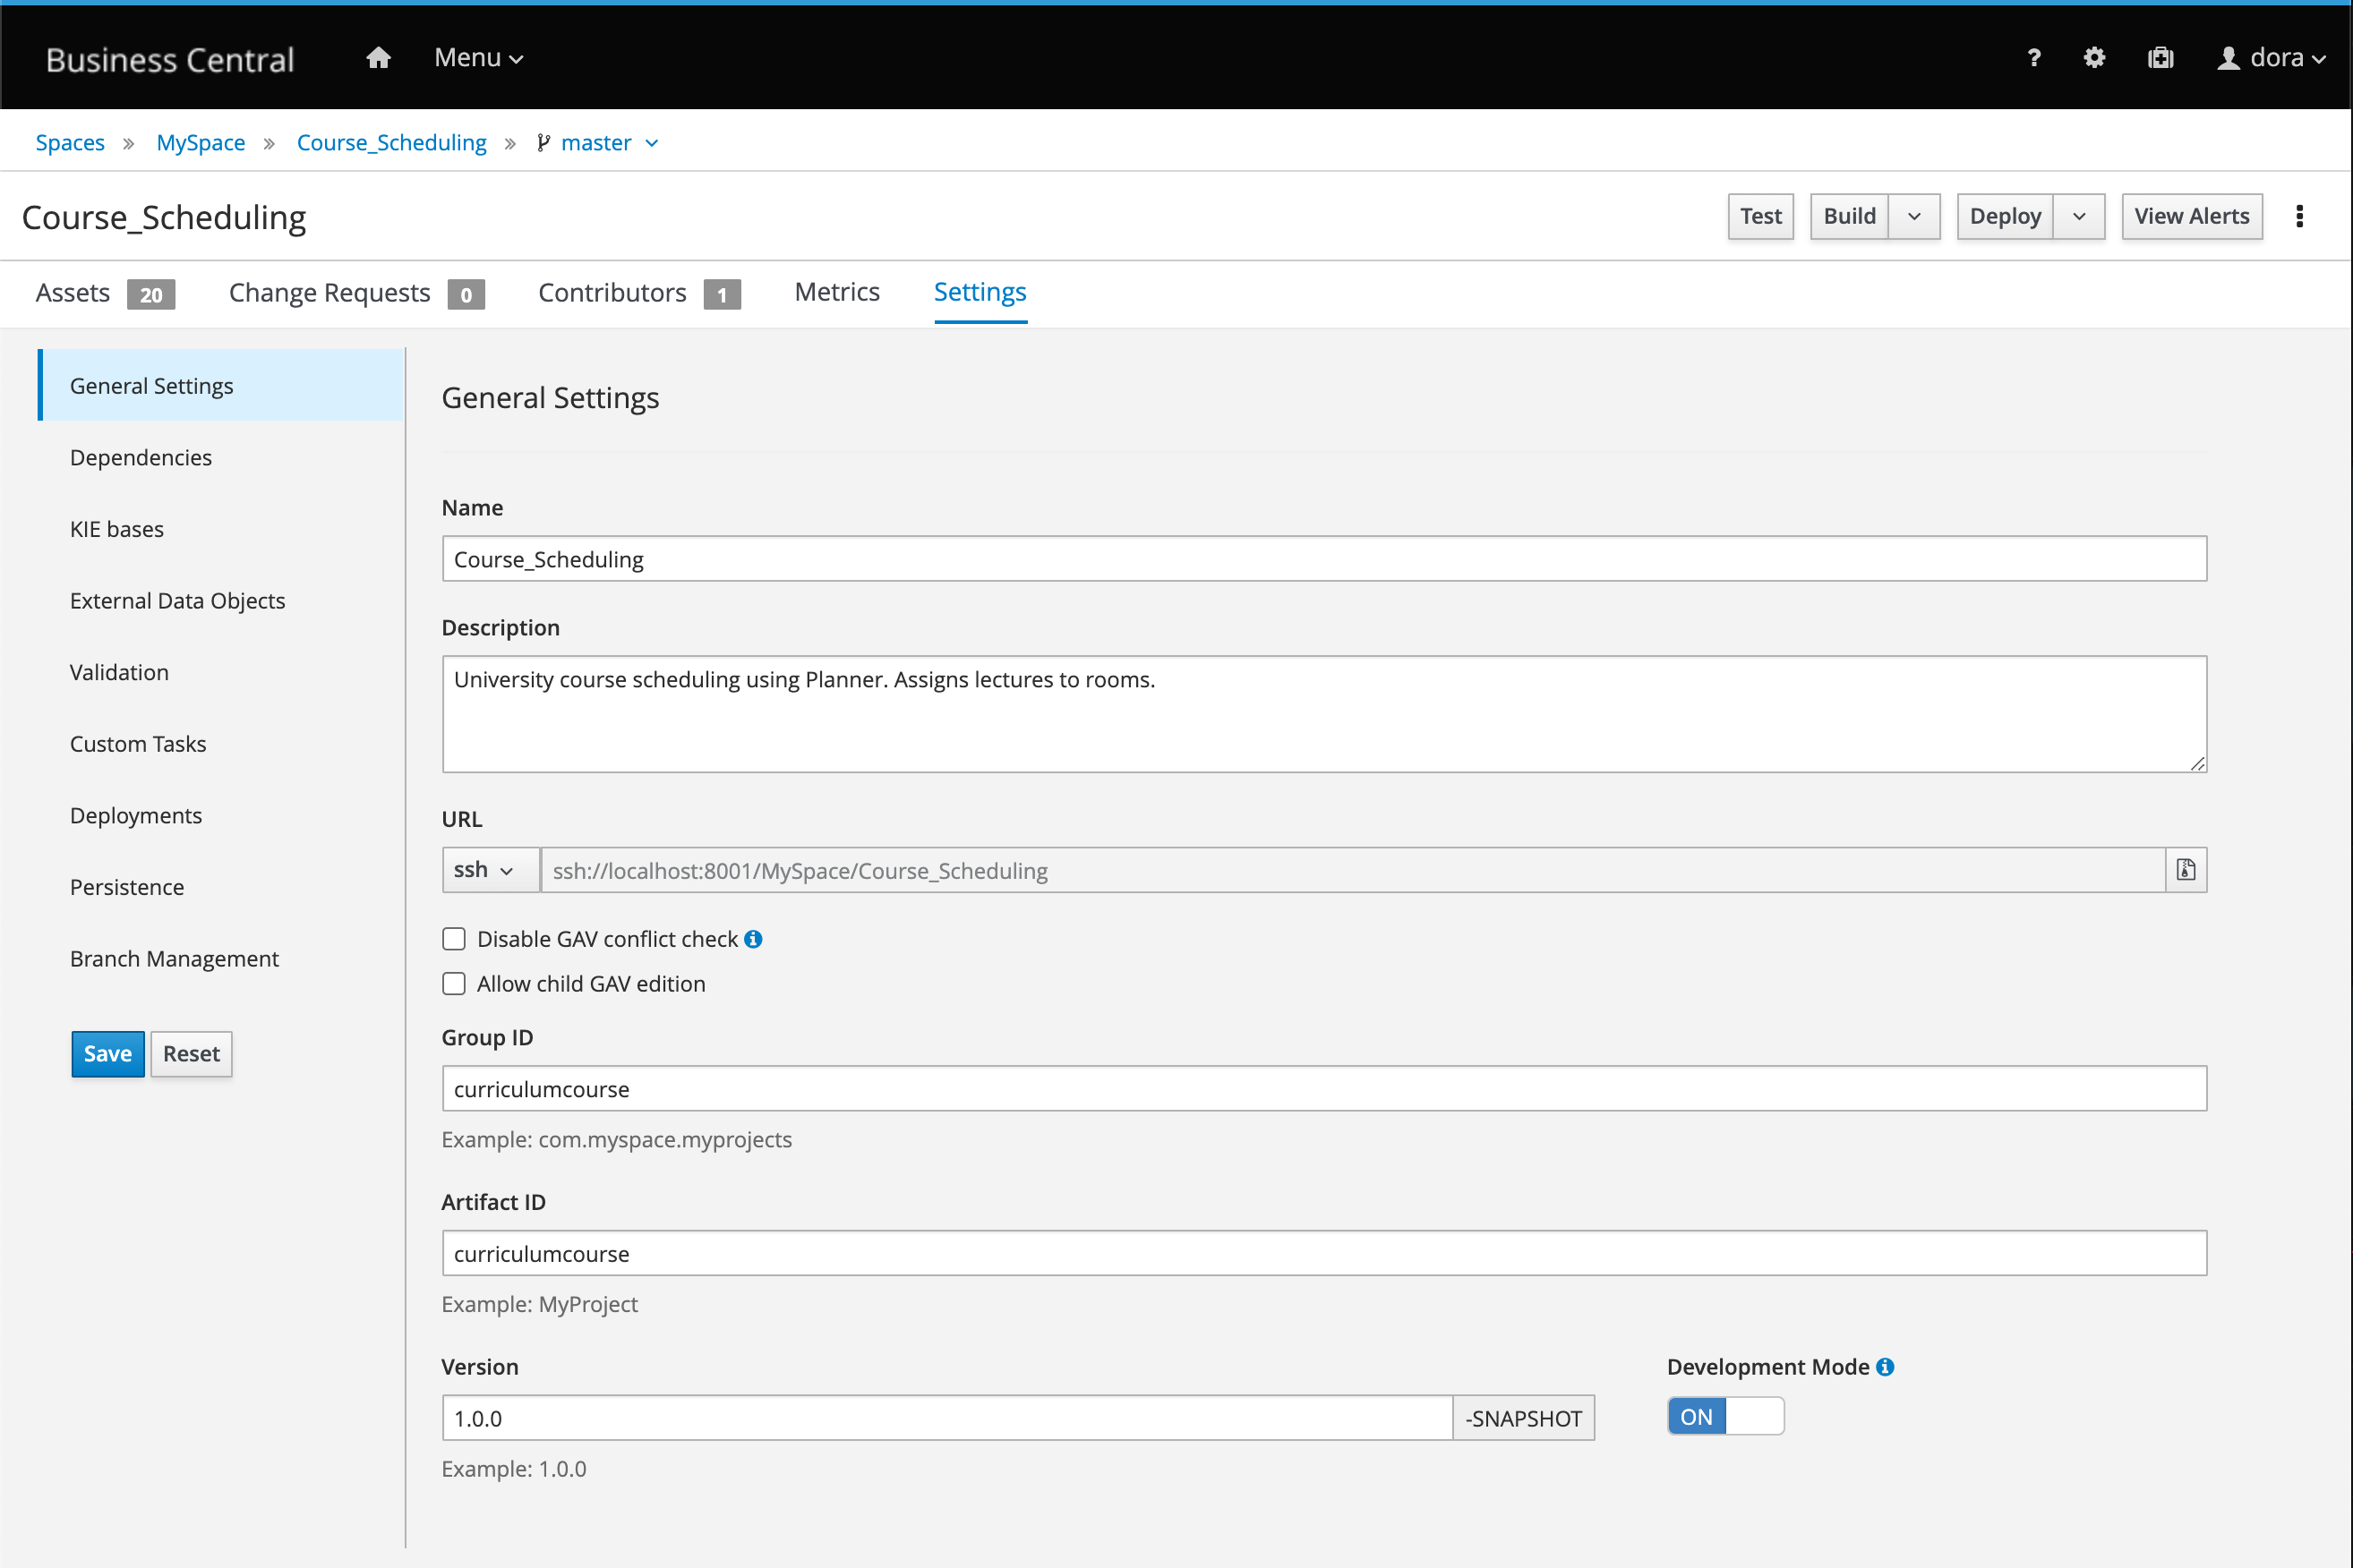The height and width of the screenshot is (1568, 2353).
Task: Switch to the Assets tab
Action: [x=73, y=293]
